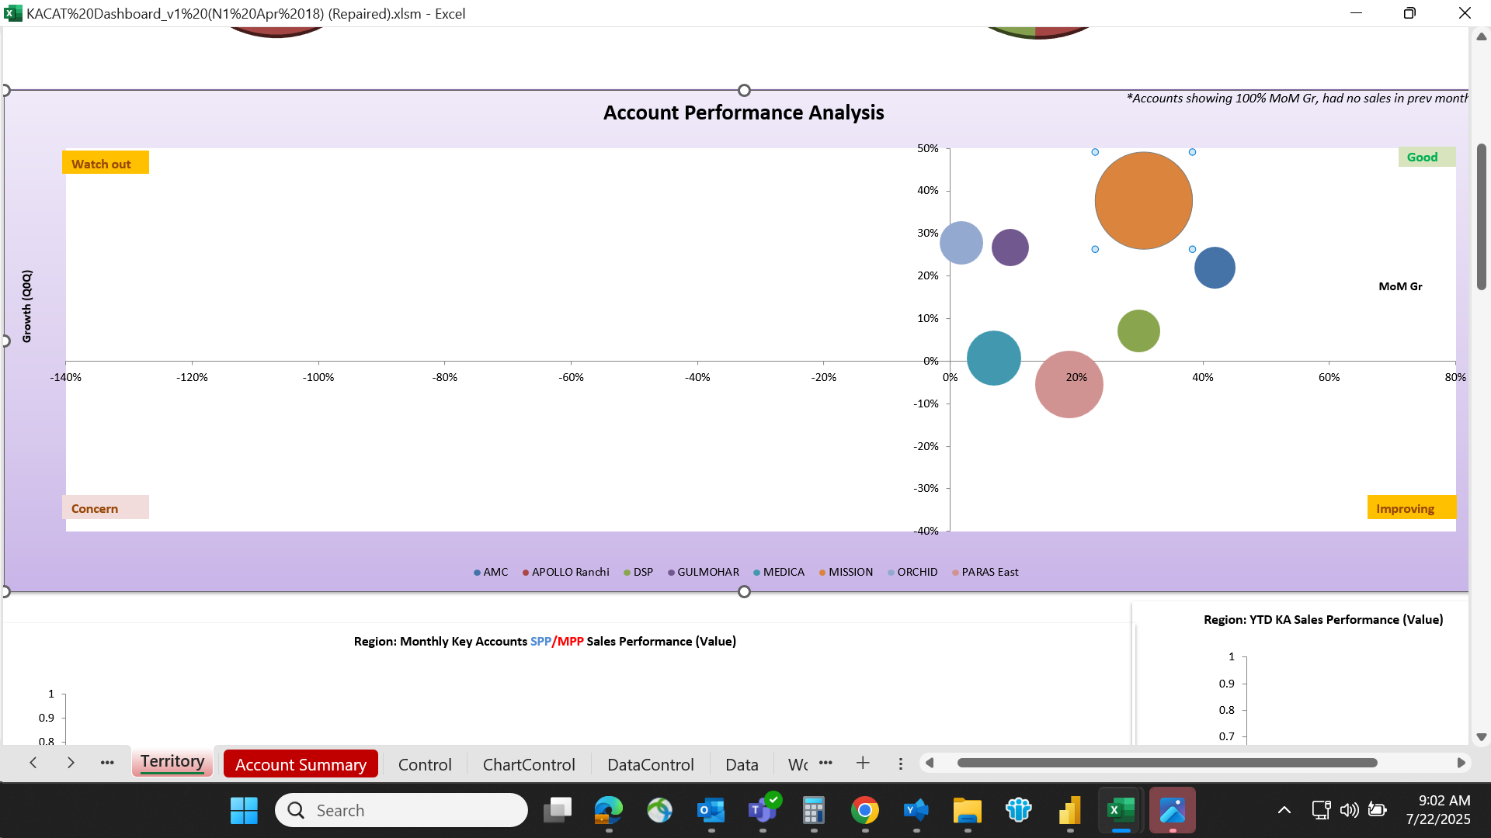Show more sheets via ellipsis after Wc tab

825,764
